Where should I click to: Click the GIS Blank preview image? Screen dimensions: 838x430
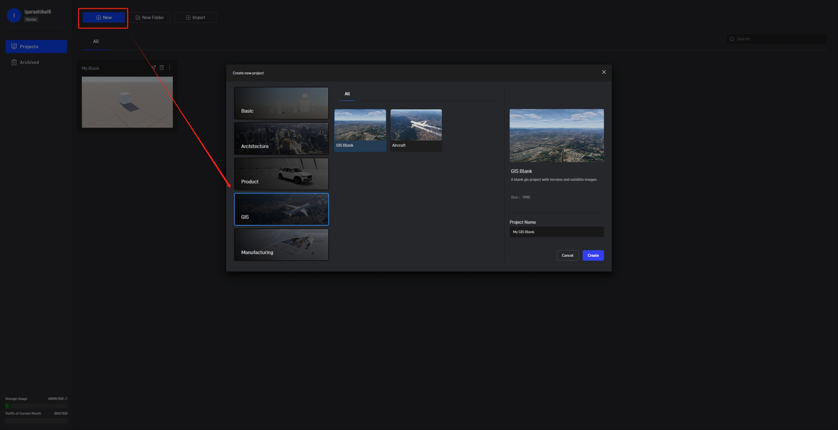pyautogui.click(x=557, y=136)
